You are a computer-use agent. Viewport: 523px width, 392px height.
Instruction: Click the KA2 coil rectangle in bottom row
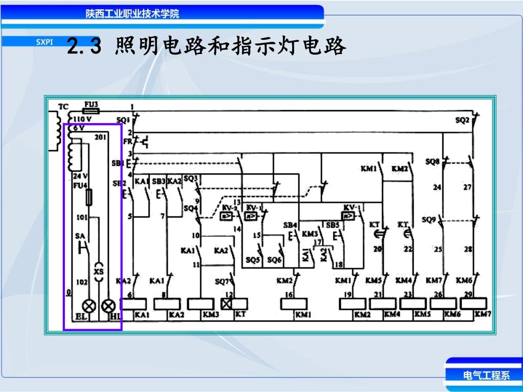coord(167,304)
